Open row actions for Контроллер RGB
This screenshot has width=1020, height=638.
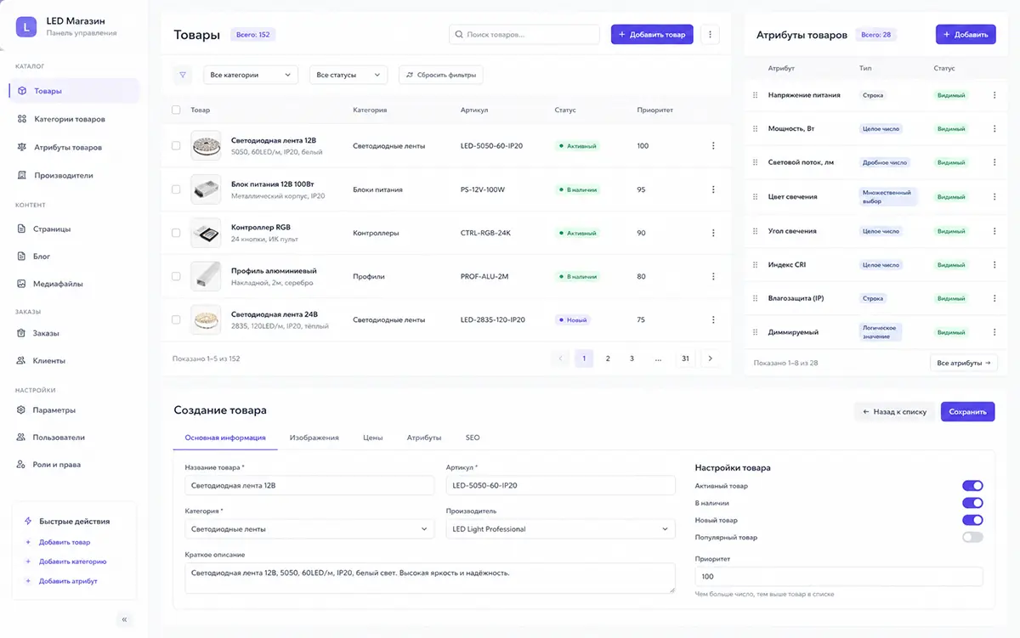(712, 233)
